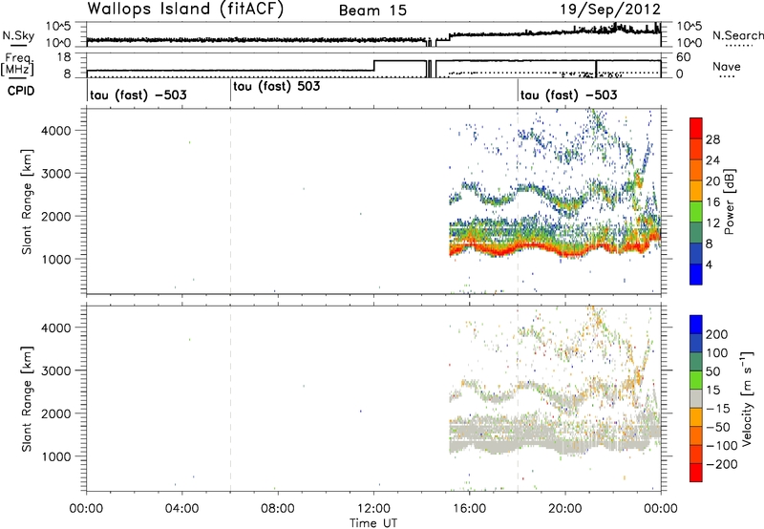Image resolution: width=764 pixels, height=529 pixels.
Task: Click the 'Velocity [m s-1]' colorbar label
Action: coord(747,397)
